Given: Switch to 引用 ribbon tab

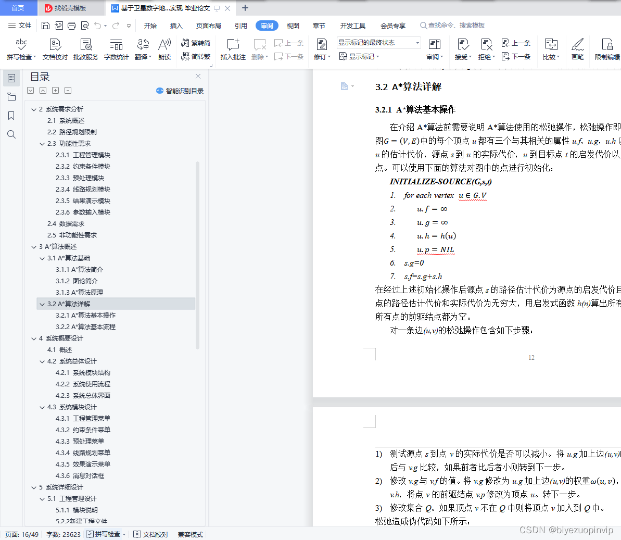Looking at the screenshot, I should coord(241,26).
